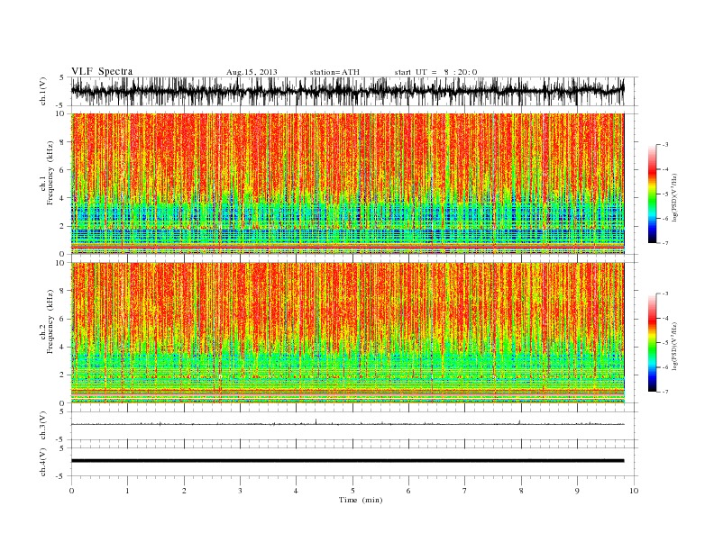Select the "Aug.15, 2013" date text
Image resolution: width=714 pixels, height=551 pixels.
252,72
